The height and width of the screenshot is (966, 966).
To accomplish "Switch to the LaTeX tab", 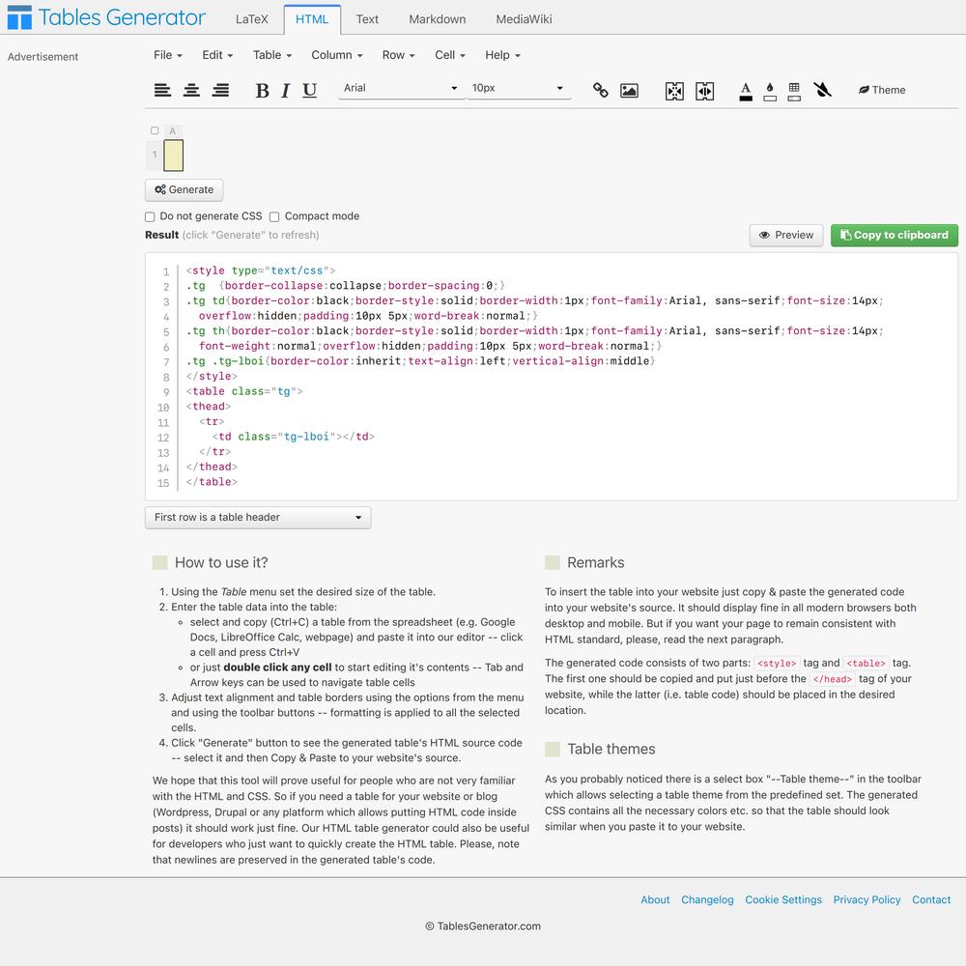I will coord(252,19).
